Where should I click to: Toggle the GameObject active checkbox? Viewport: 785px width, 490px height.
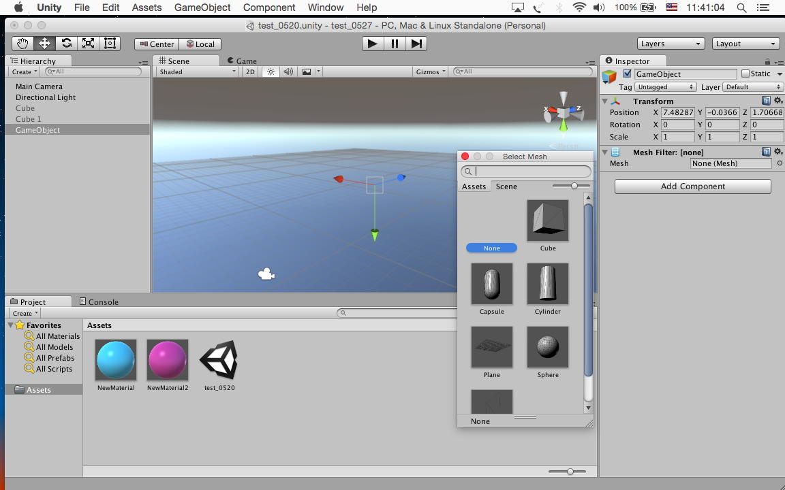click(x=628, y=74)
